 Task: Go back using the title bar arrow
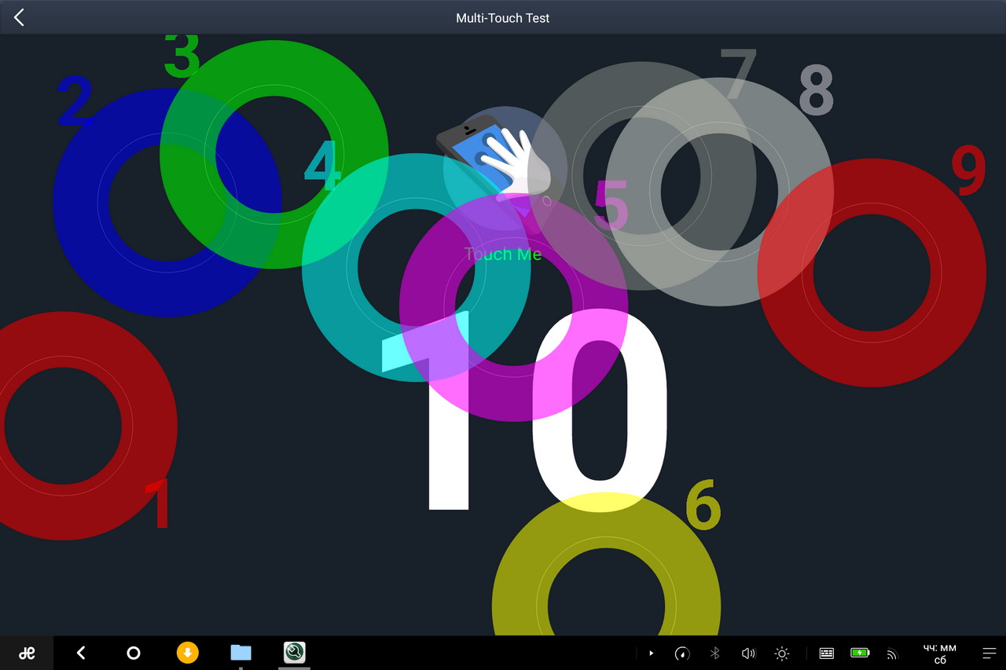click(x=19, y=17)
